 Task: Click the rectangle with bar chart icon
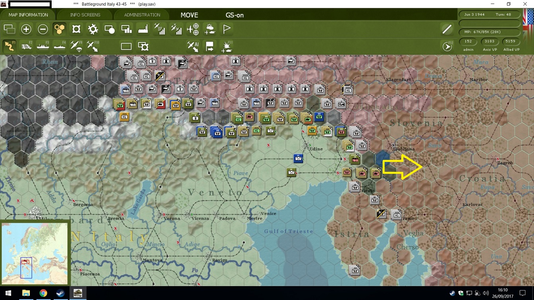126,29
